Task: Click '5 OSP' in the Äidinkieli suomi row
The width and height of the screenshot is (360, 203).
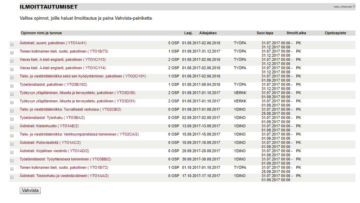Action: [x=174, y=43]
